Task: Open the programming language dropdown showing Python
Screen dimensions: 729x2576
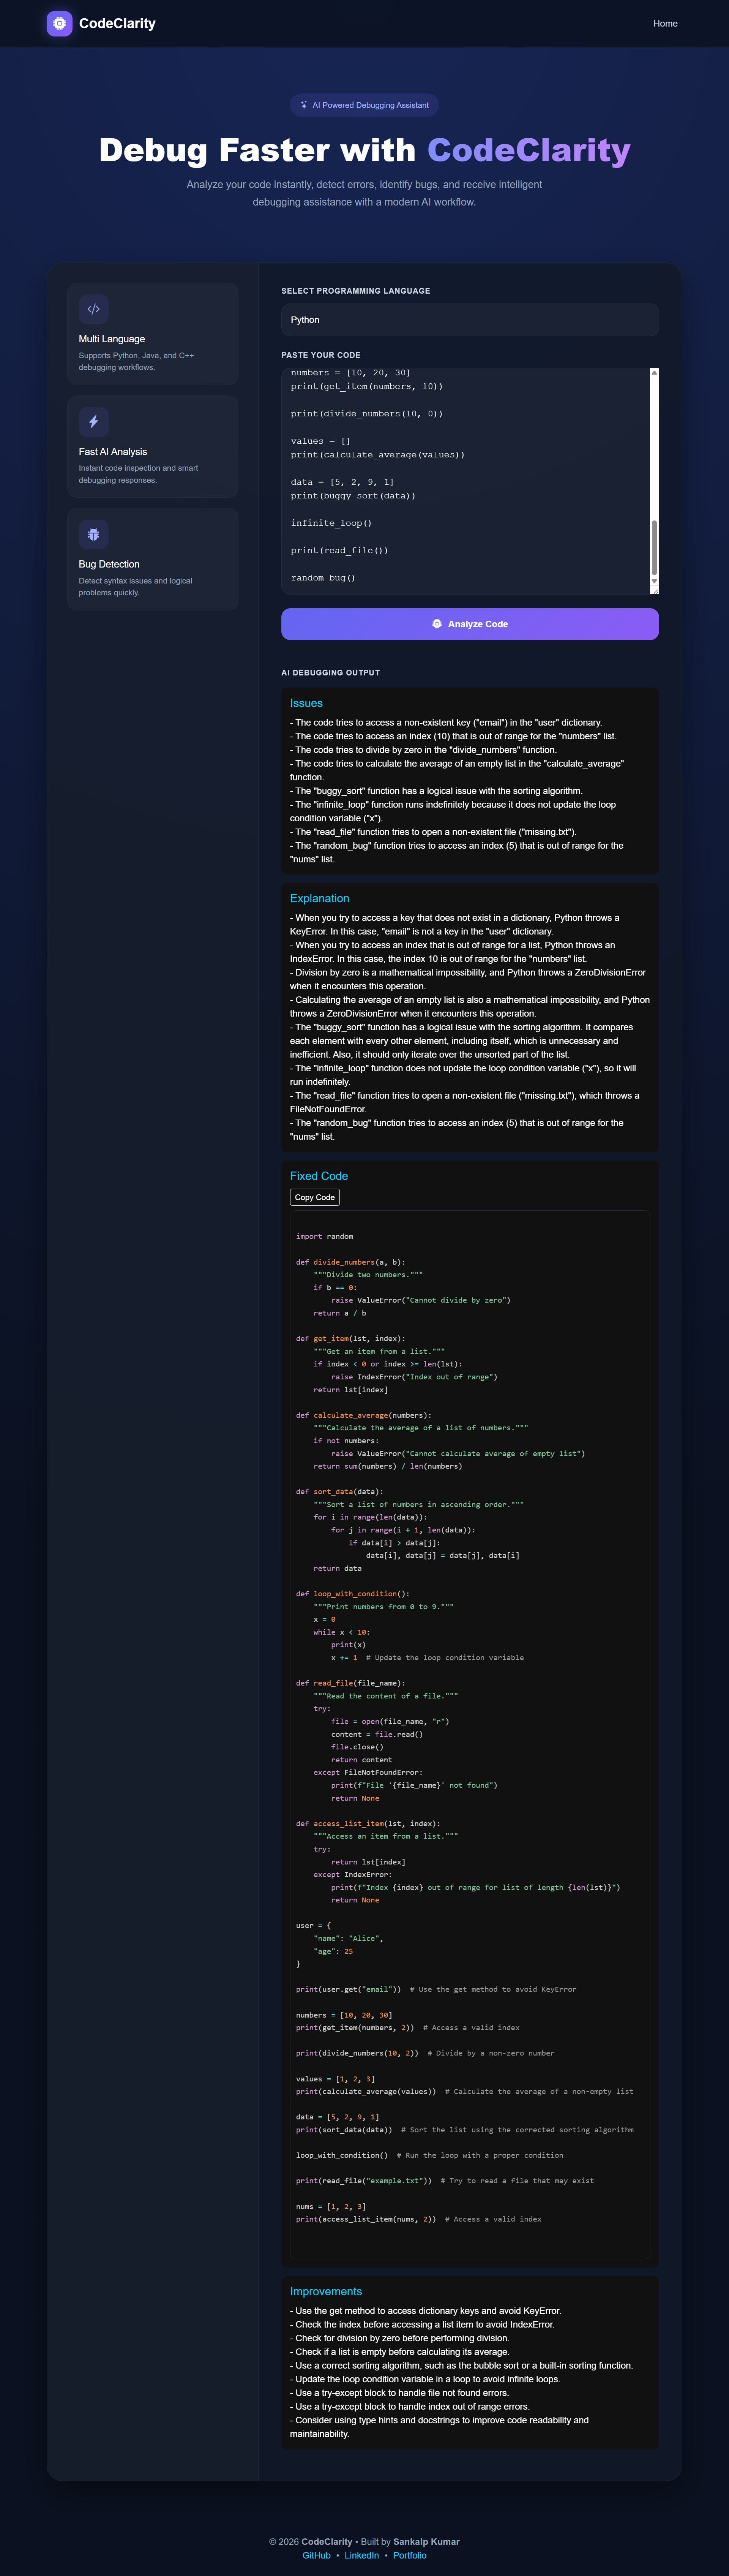Action: pos(470,320)
